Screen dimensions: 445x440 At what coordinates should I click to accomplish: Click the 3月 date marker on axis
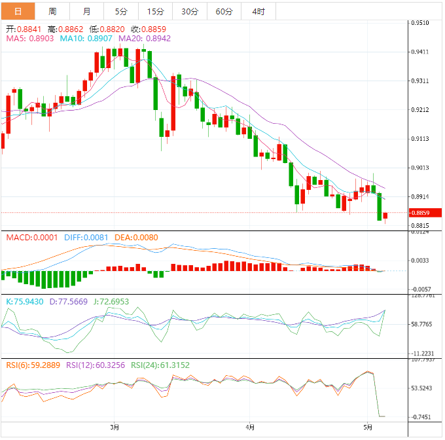pos(115,427)
